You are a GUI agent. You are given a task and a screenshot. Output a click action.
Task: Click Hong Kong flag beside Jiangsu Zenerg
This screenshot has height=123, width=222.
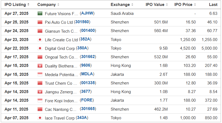tap(40, 92)
